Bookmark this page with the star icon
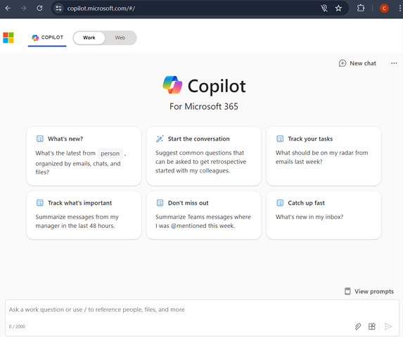The image size is (403, 337). tap(338, 8)
